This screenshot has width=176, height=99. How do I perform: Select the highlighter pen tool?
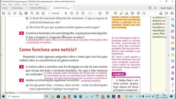(121, 13)
